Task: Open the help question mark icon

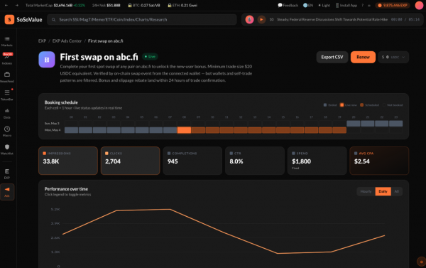Action: tap(362, 5)
